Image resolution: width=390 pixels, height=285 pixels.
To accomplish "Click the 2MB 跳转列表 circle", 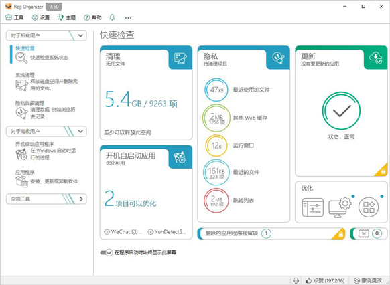I will click(216, 201).
